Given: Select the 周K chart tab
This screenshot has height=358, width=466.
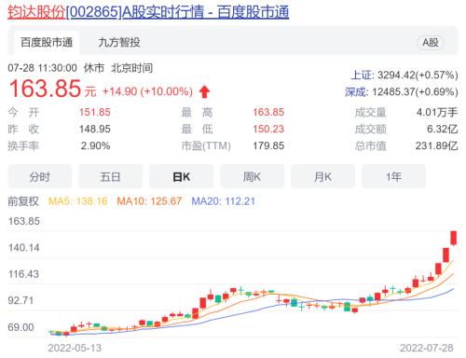Looking at the screenshot, I should click(252, 177).
